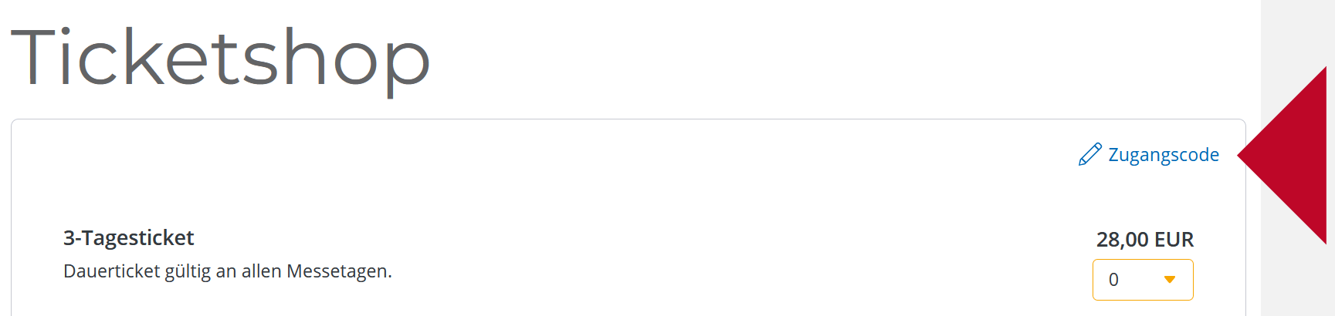Click the Ticketshop page heading
This screenshot has width=1335, height=316.
coord(220,59)
